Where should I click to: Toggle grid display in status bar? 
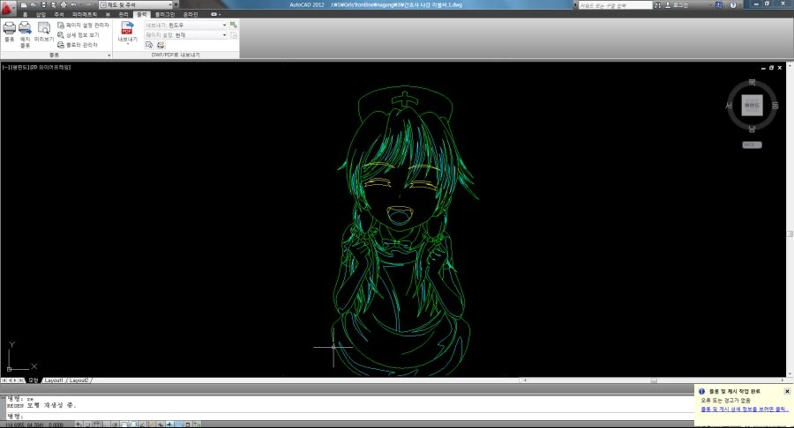click(x=98, y=424)
